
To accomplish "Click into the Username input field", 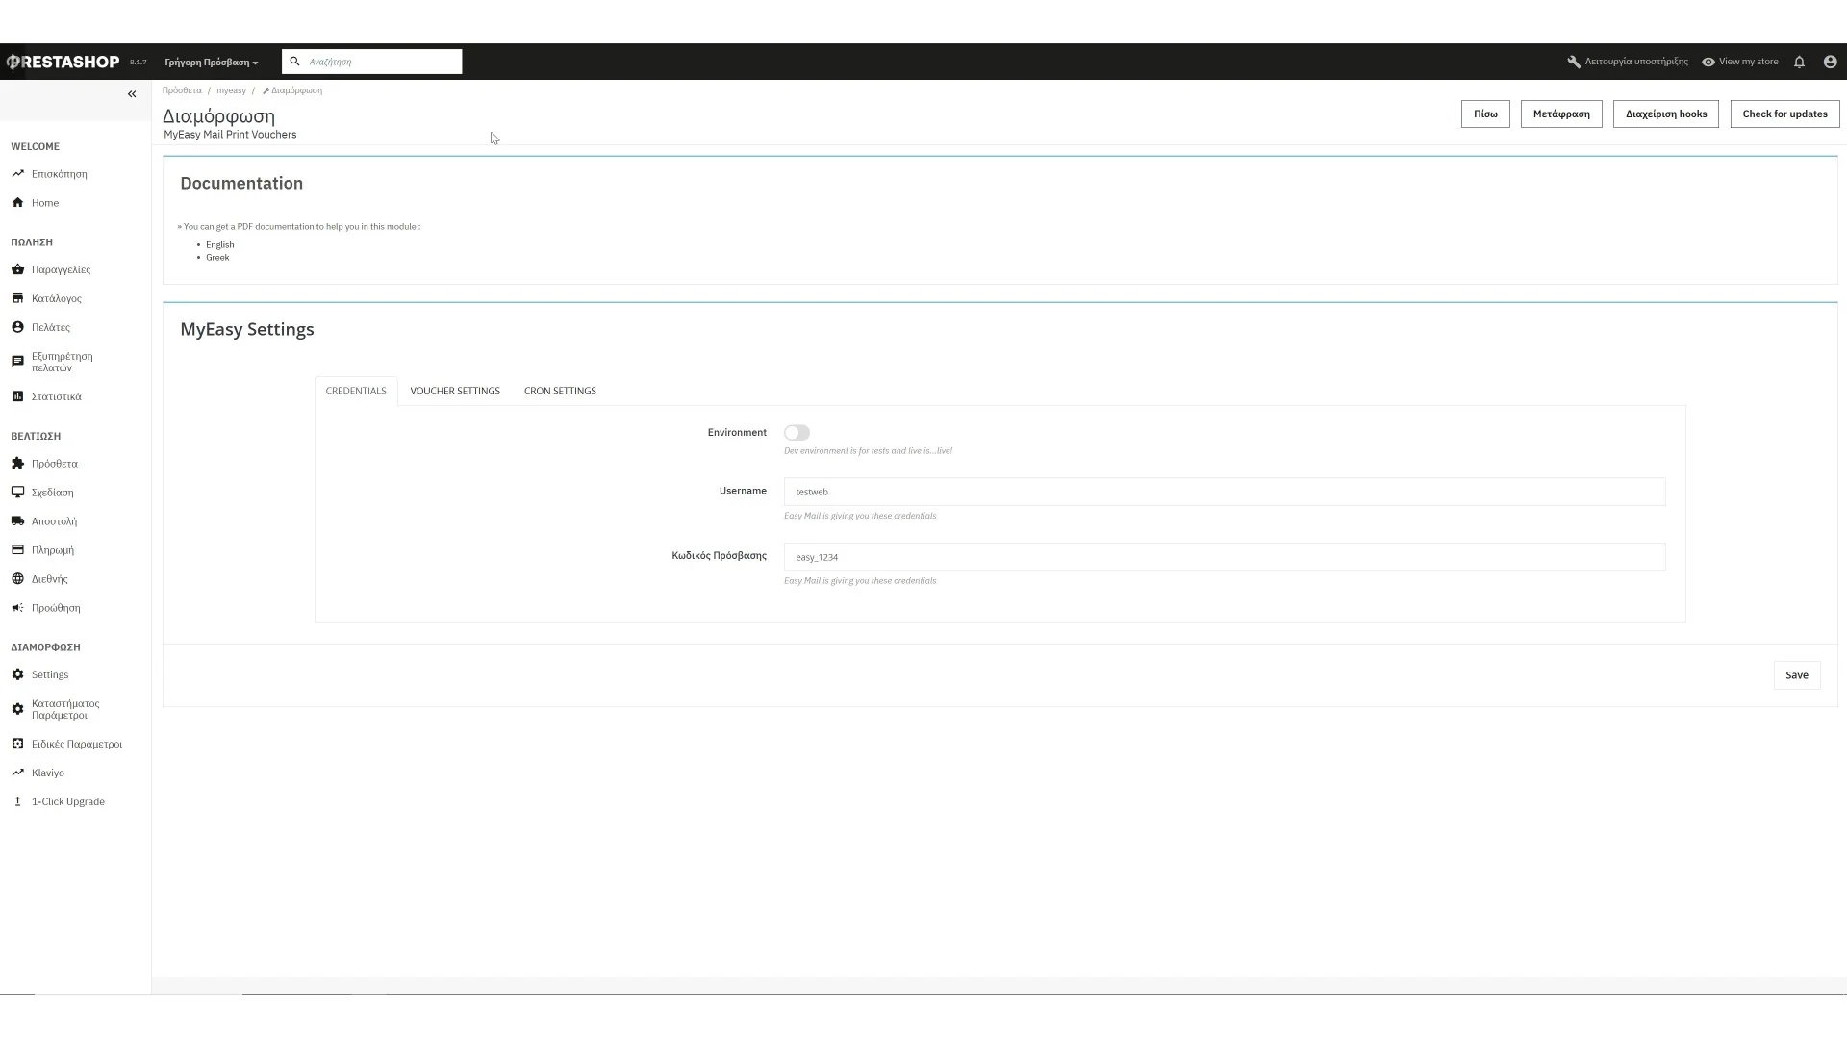I will [x=1224, y=492].
